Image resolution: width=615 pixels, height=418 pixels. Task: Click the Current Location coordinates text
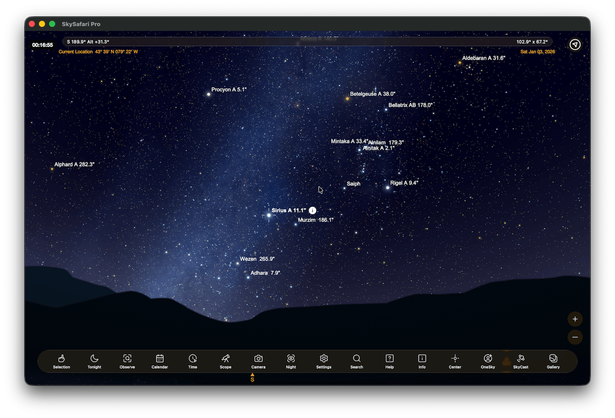[x=98, y=52]
